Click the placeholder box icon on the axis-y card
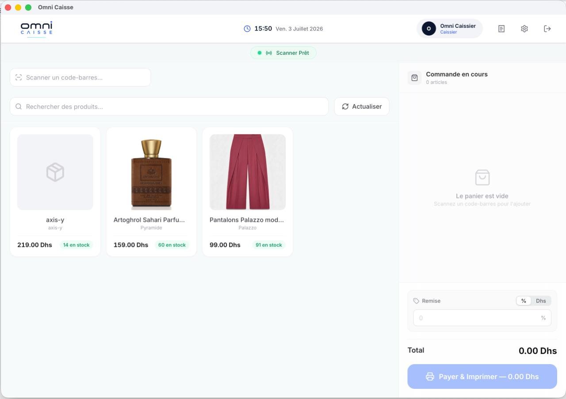Screen dimensions: 566x399 pyautogui.click(x=55, y=172)
